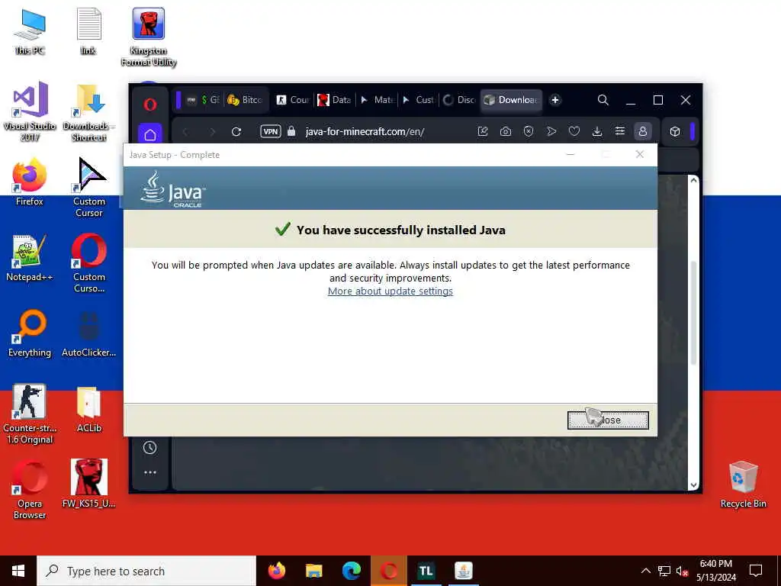This screenshot has height=586, width=781.
Task: Switch to the Data tab
Action: [x=335, y=100]
